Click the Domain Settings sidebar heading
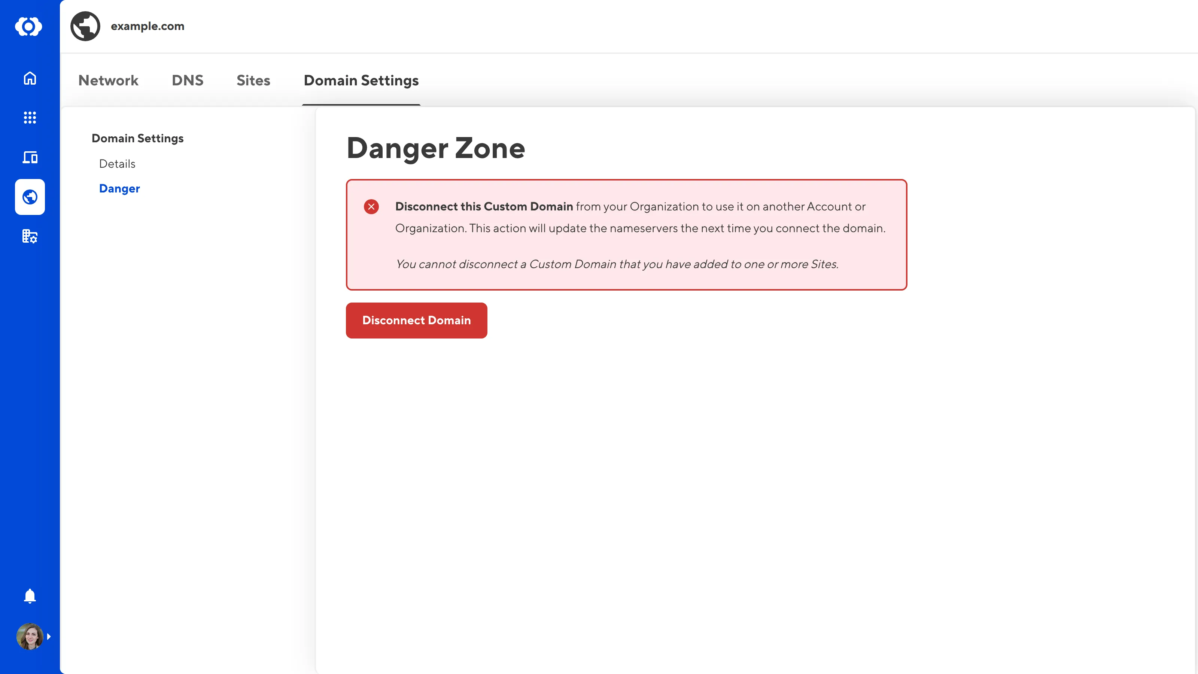 138,138
